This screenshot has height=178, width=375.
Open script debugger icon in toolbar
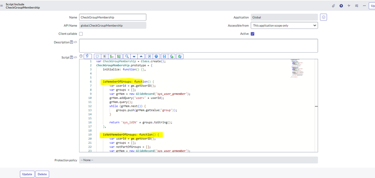[172, 56]
